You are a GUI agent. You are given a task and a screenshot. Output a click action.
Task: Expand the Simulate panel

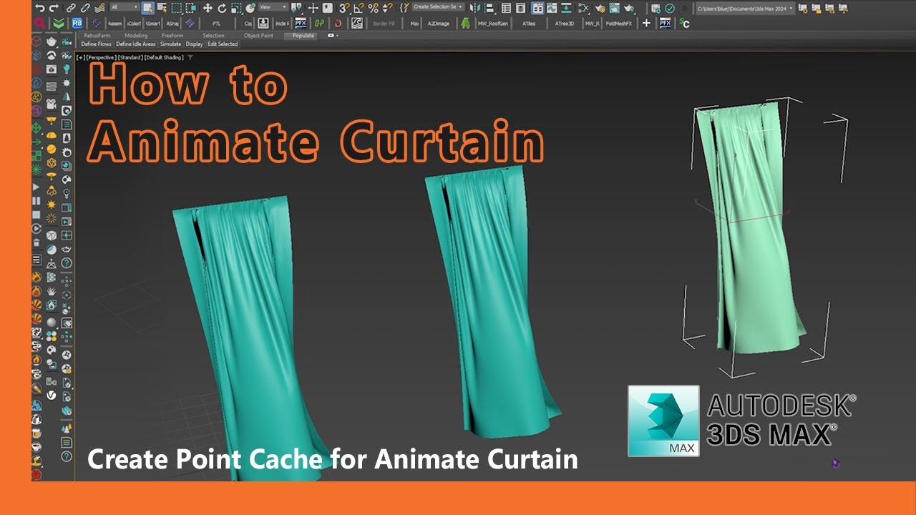(x=170, y=44)
